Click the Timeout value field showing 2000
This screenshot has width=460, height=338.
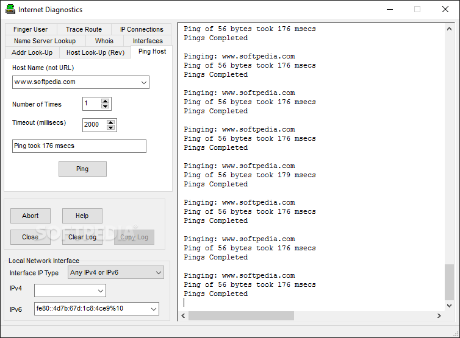pyautogui.click(x=95, y=125)
